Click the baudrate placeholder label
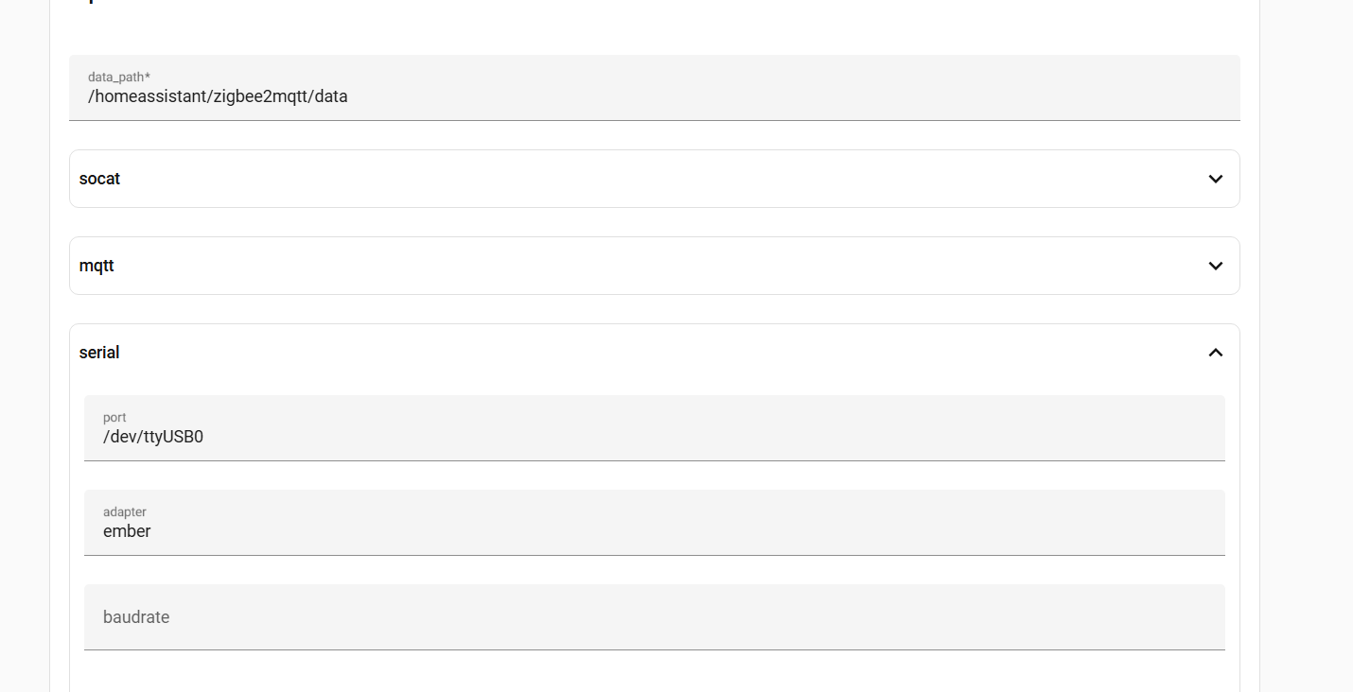The image size is (1353, 692). (136, 617)
